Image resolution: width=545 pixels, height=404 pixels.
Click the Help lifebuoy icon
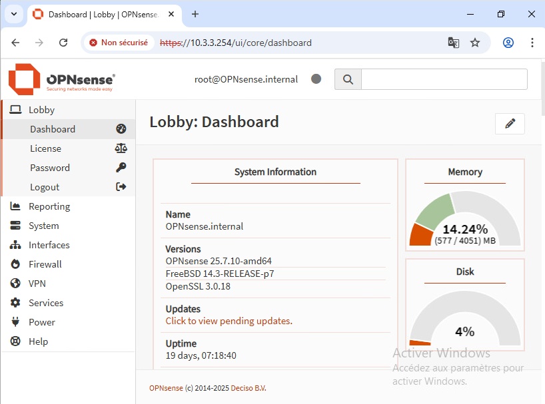click(x=15, y=341)
